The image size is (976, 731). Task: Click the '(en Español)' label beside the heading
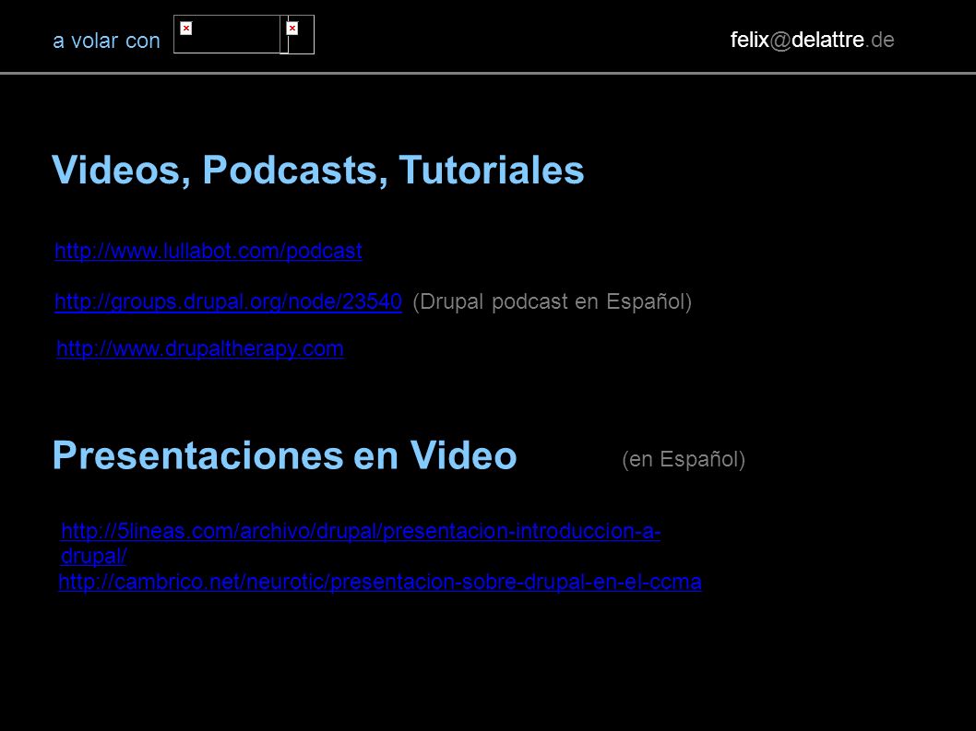[684, 459]
